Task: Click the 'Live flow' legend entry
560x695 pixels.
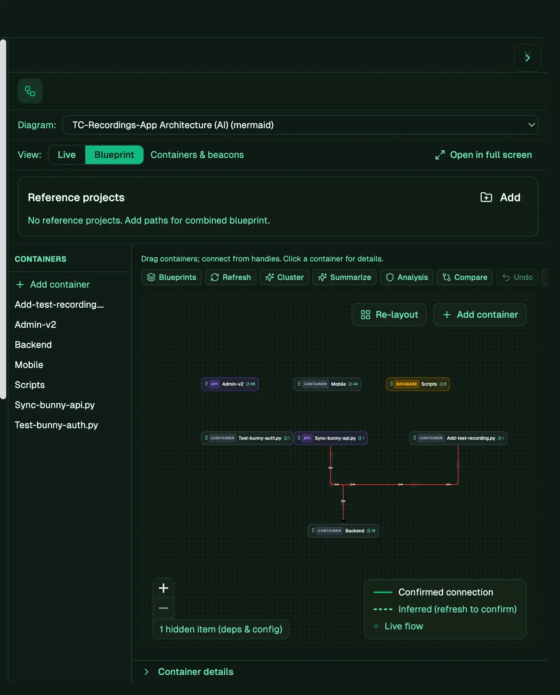Action: (x=398, y=626)
